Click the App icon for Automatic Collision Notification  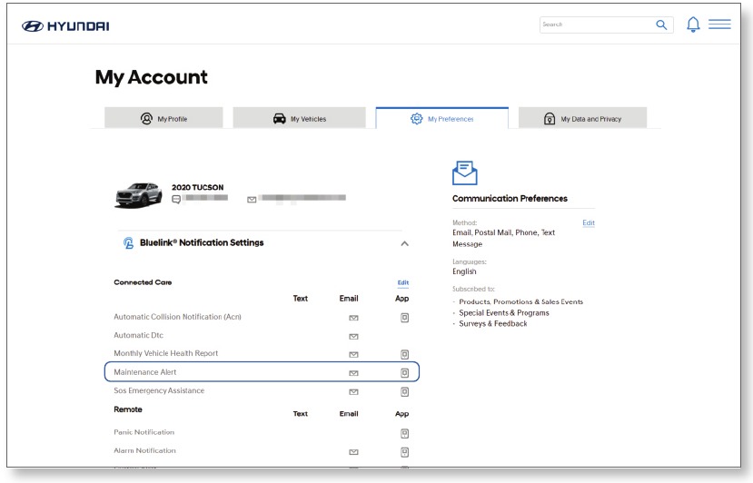405,318
